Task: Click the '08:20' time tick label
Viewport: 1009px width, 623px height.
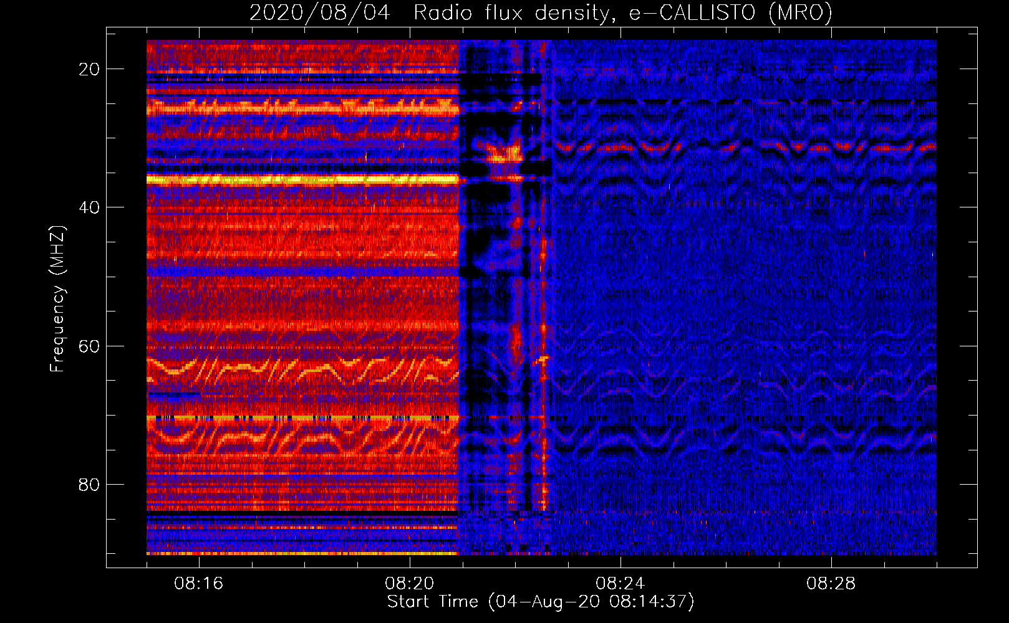Action: [410, 584]
